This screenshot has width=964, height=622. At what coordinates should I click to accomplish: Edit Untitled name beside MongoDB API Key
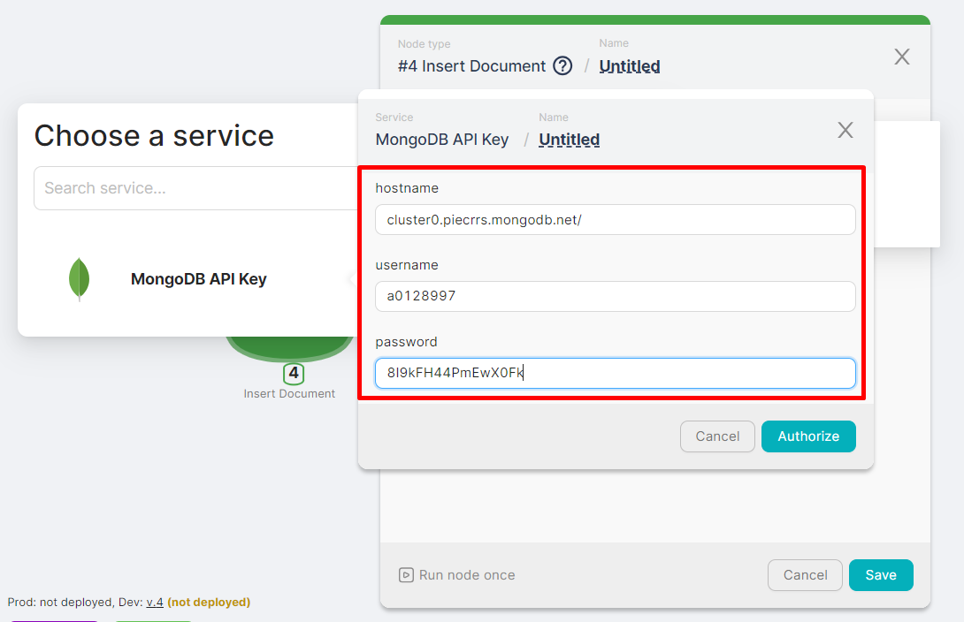[569, 140]
